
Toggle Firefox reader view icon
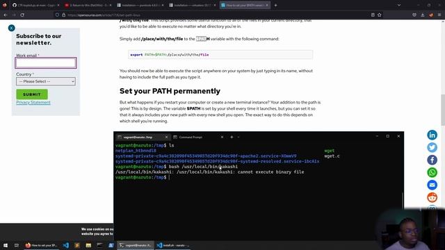[x=373, y=15]
